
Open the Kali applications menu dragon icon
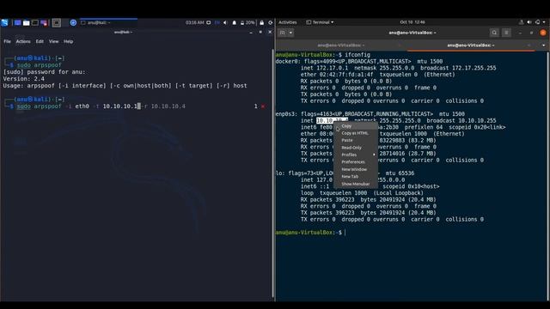coord(4,23)
